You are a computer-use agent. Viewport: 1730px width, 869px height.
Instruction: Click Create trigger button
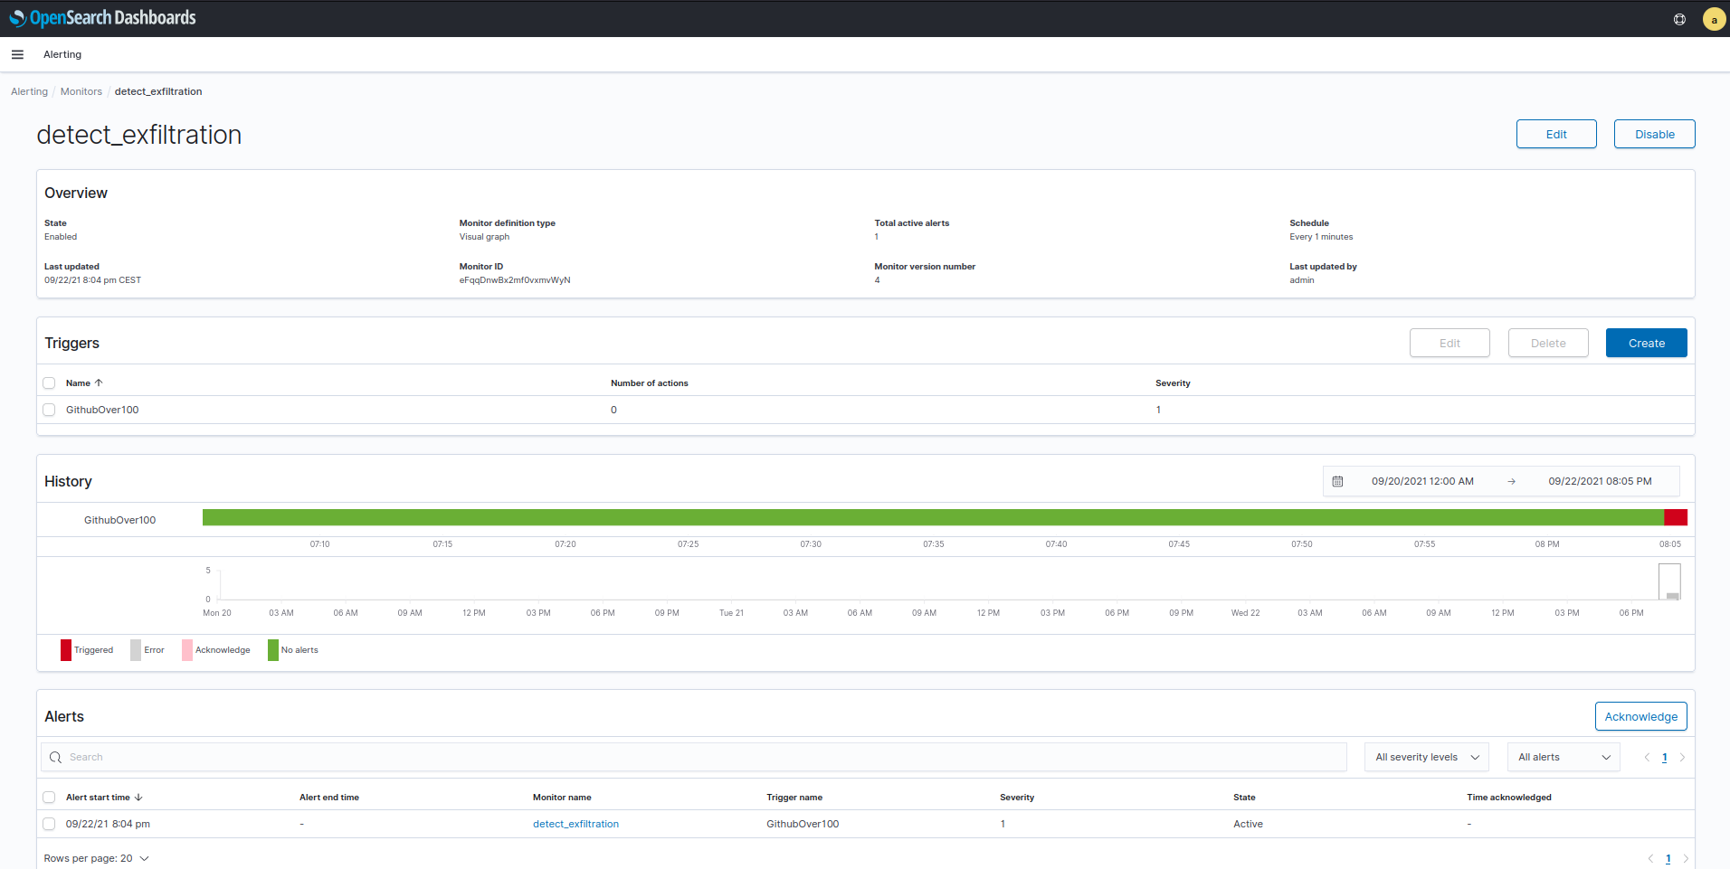[1646, 343]
